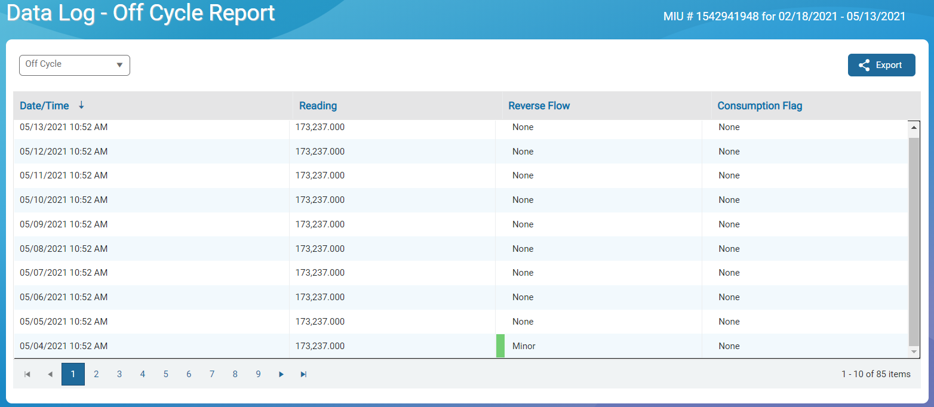
Task: Jump to the first page using the skip-back icon
Action: [26, 374]
